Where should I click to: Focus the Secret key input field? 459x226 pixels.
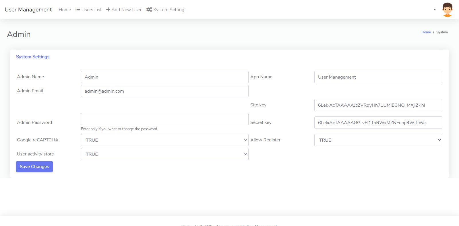[x=378, y=122]
